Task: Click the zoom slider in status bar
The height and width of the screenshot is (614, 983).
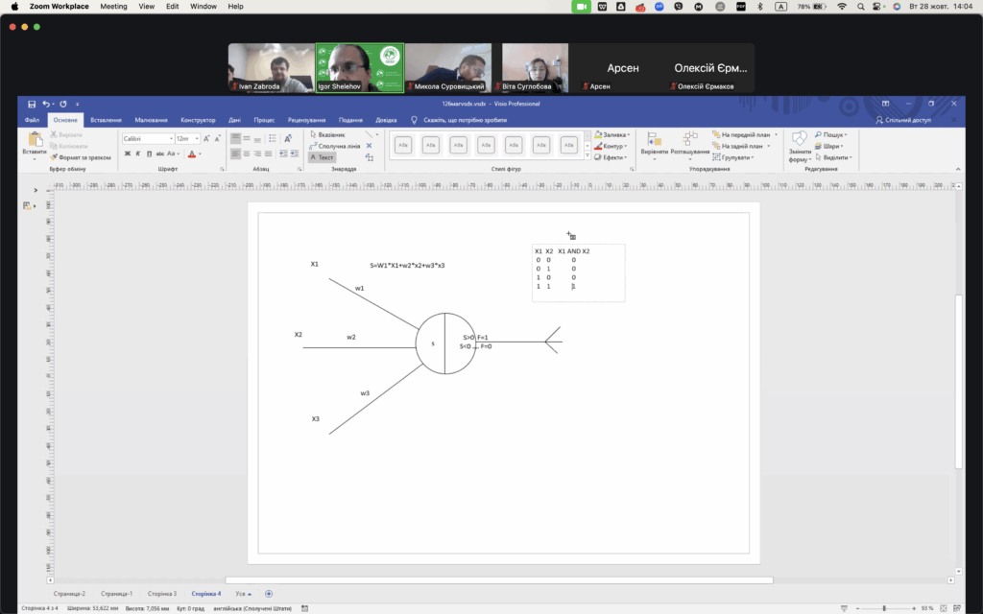Action: pyautogui.click(x=883, y=608)
